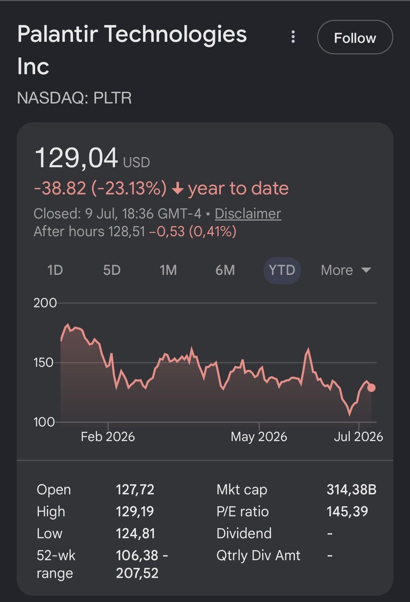410x602 pixels.
Task: Switch to the 1M chart range
Action: coord(168,270)
